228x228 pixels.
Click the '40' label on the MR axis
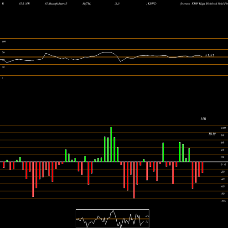click(x=223, y=150)
